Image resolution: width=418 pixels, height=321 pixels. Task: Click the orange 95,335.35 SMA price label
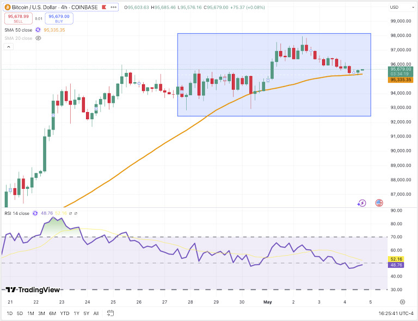pyautogui.click(x=401, y=79)
